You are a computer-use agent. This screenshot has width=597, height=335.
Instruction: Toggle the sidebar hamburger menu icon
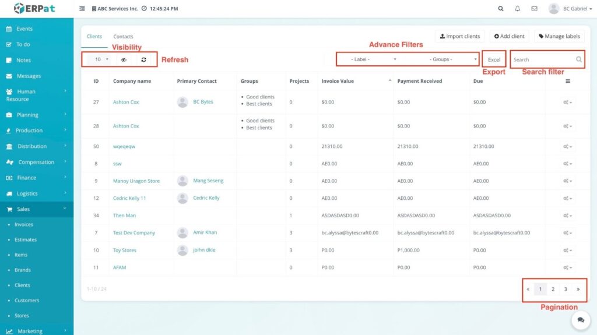tap(82, 9)
